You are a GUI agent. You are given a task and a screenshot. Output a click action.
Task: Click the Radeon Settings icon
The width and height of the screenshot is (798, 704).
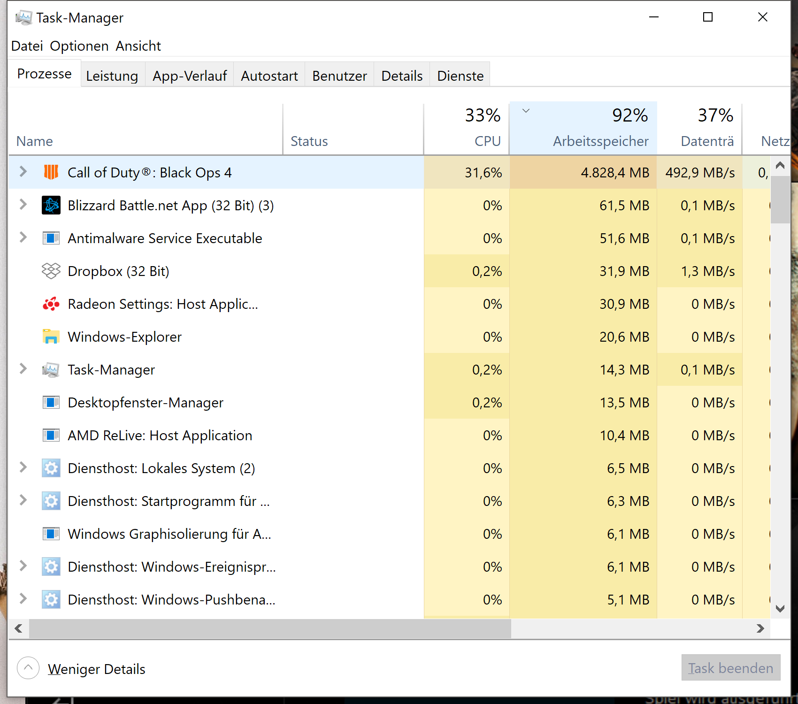[52, 304]
